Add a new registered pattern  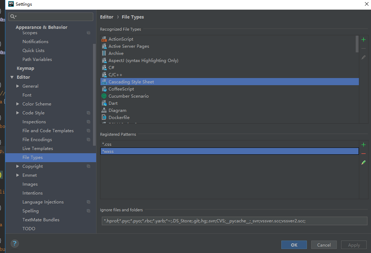[364, 145]
